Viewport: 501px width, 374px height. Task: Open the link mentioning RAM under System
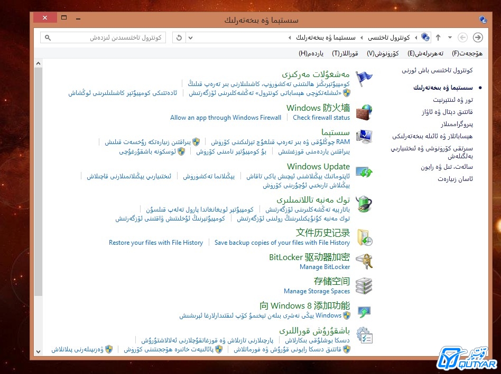click(x=280, y=142)
